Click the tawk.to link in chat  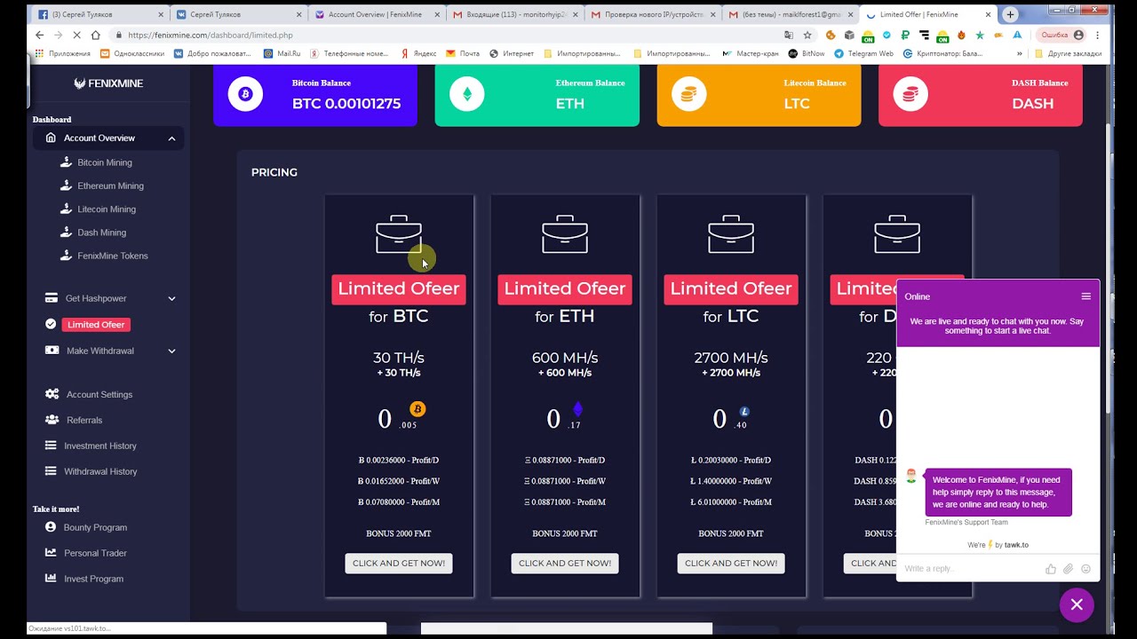tap(1015, 545)
